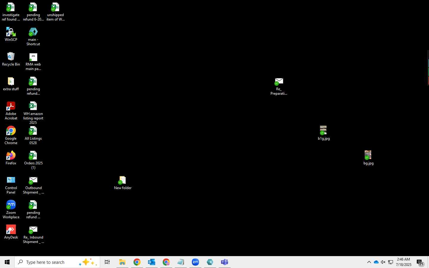Open Chrome with profile badge on taskbar

(166, 262)
